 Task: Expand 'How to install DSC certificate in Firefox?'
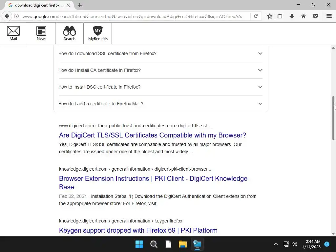click(160, 87)
